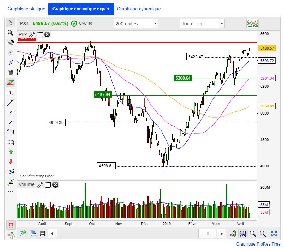Image resolution: width=284 pixels, height=250 pixels.
Task: Close the Volume indicator panel
Action: point(55,185)
